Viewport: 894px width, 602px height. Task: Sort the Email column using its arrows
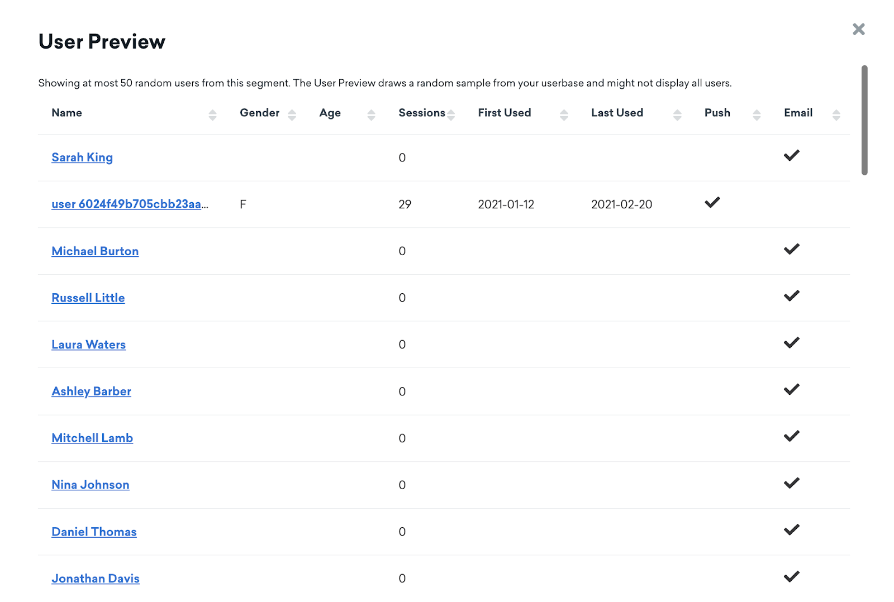click(836, 114)
